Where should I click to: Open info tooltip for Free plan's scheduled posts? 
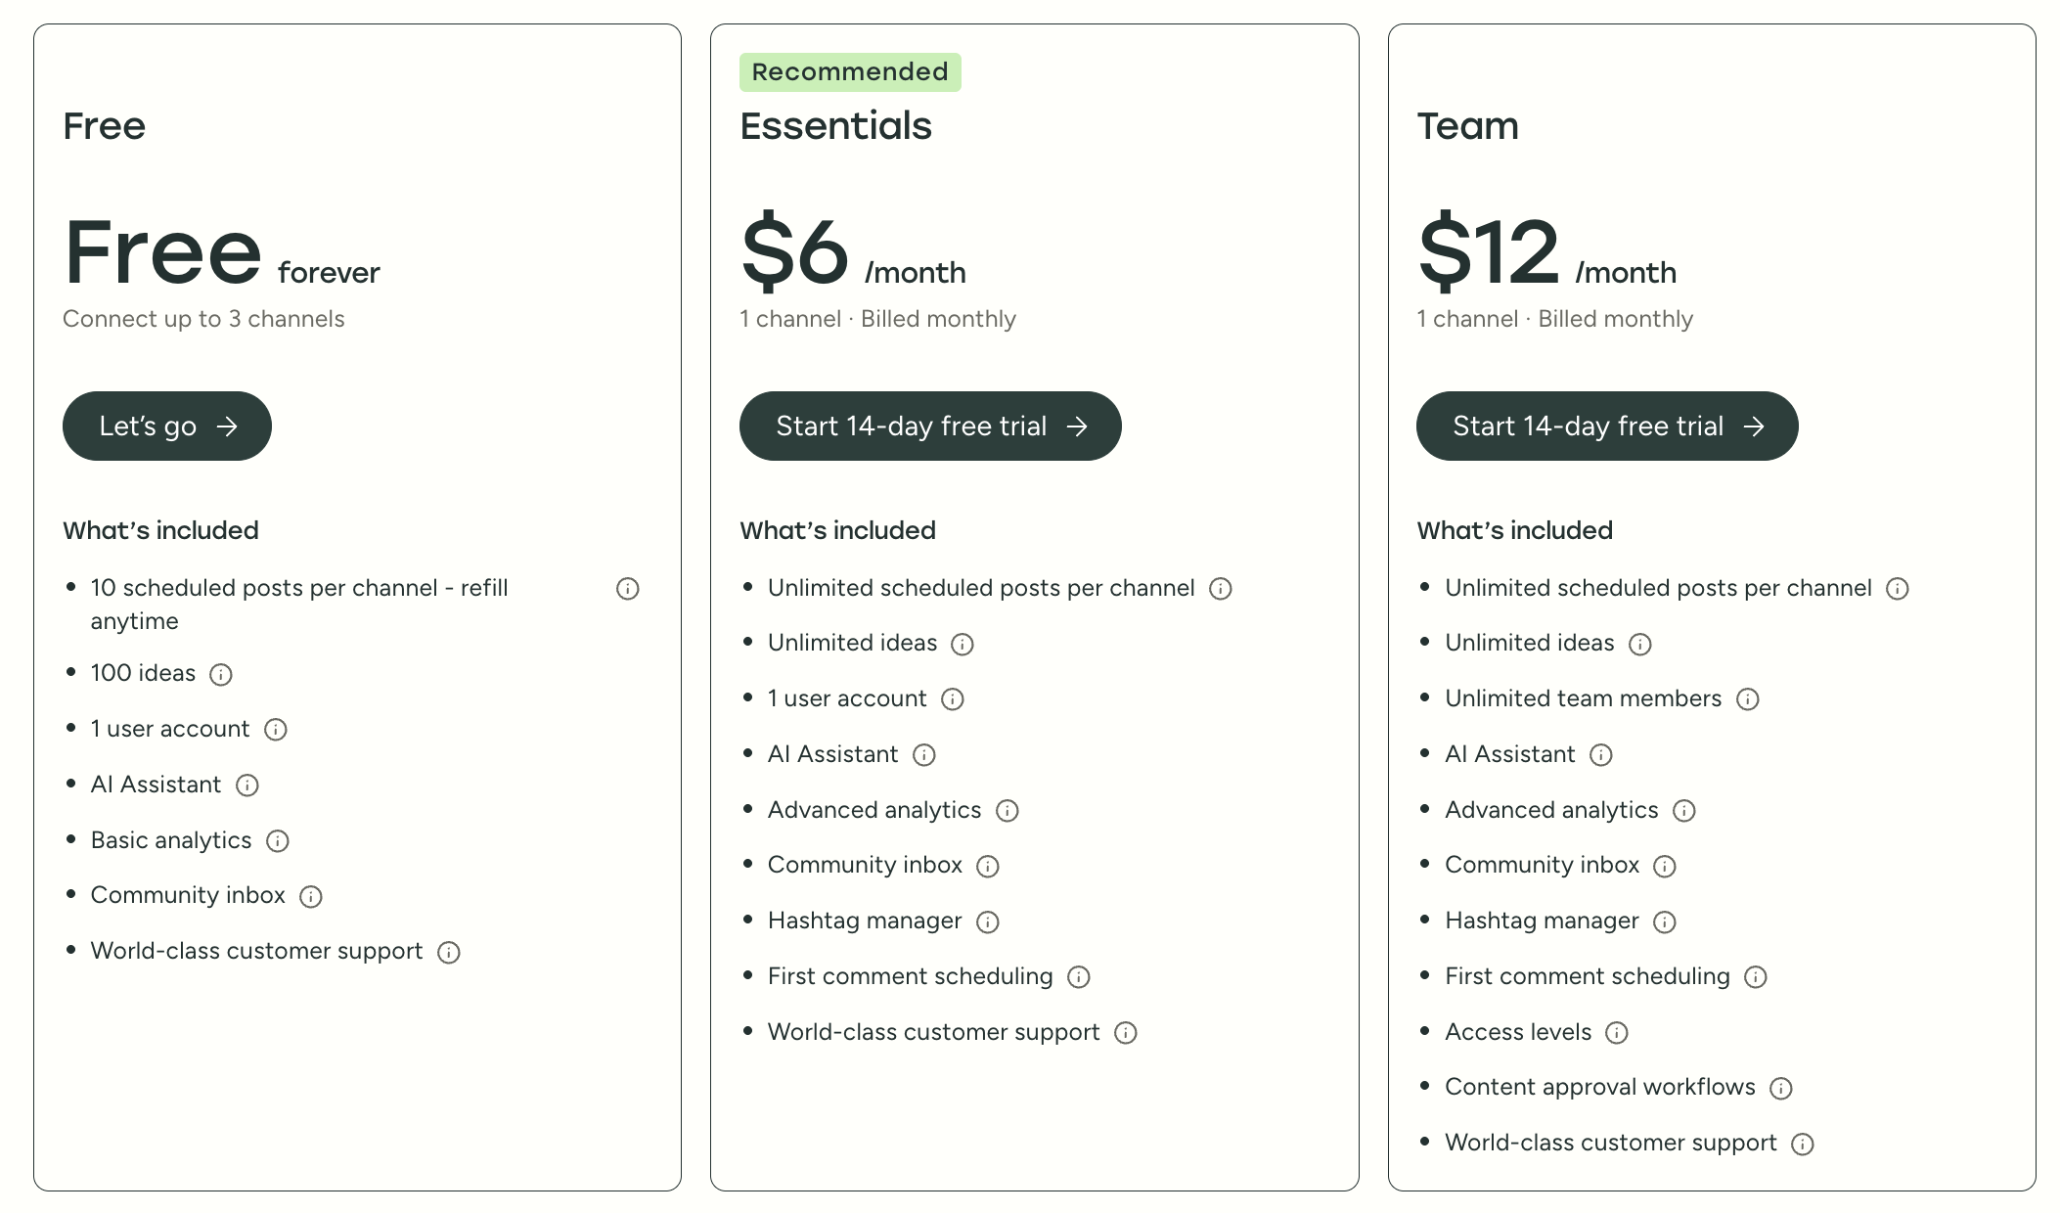[627, 588]
